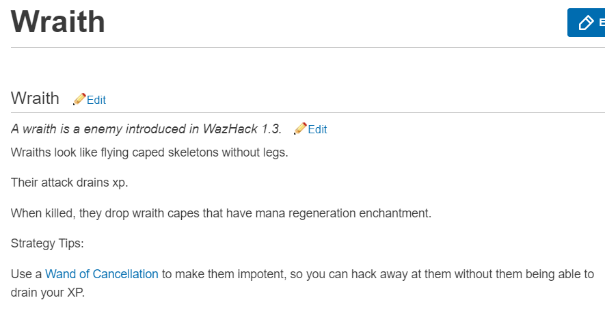
Task: Click the paragraph 'Wraiths look like flying caped skeletons'
Action: [149, 152]
